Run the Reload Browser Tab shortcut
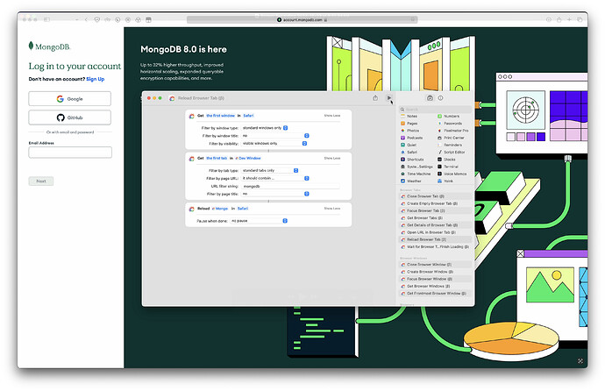 pos(389,98)
